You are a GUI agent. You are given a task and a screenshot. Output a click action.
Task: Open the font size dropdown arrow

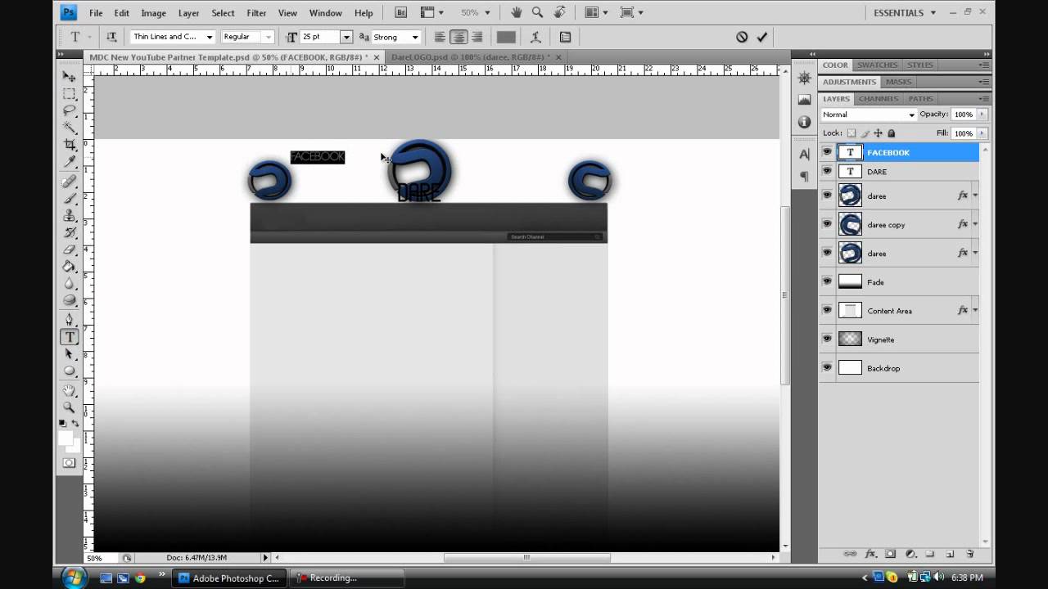click(346, 37)
